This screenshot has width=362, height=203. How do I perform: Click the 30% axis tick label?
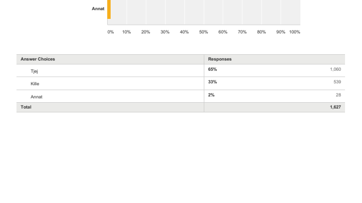(x=165, y=32)
